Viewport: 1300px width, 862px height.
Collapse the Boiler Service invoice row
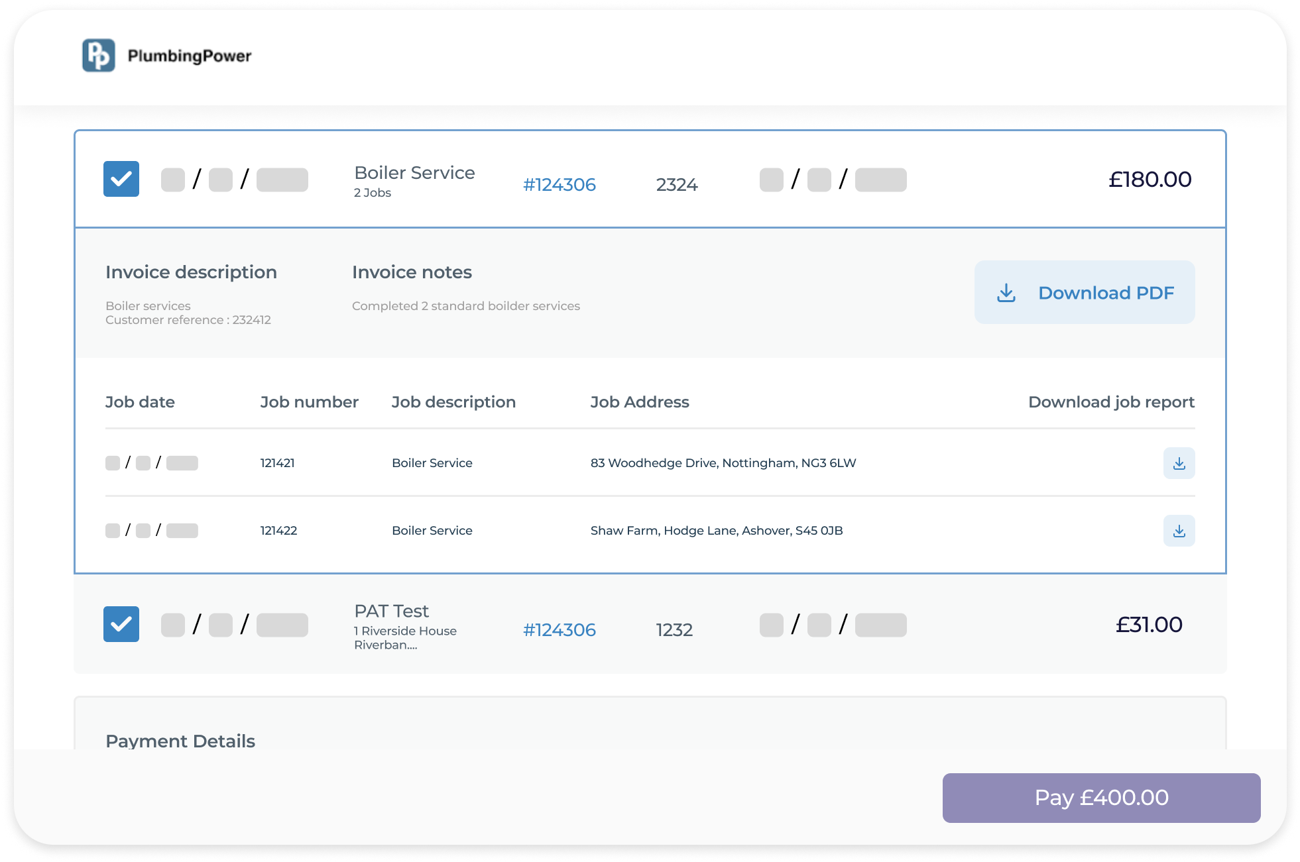[414, 172]
